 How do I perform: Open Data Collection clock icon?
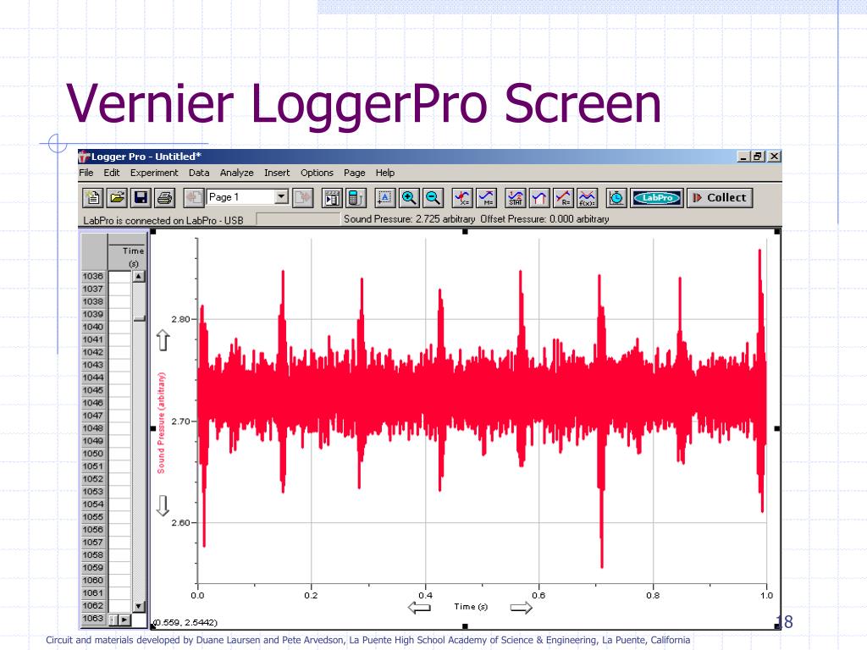point(616,198)
